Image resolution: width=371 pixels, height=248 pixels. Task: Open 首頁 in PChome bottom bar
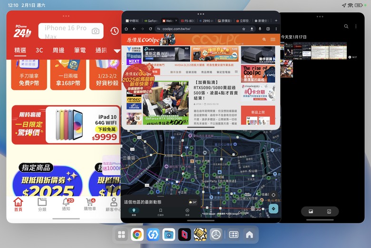18,204
